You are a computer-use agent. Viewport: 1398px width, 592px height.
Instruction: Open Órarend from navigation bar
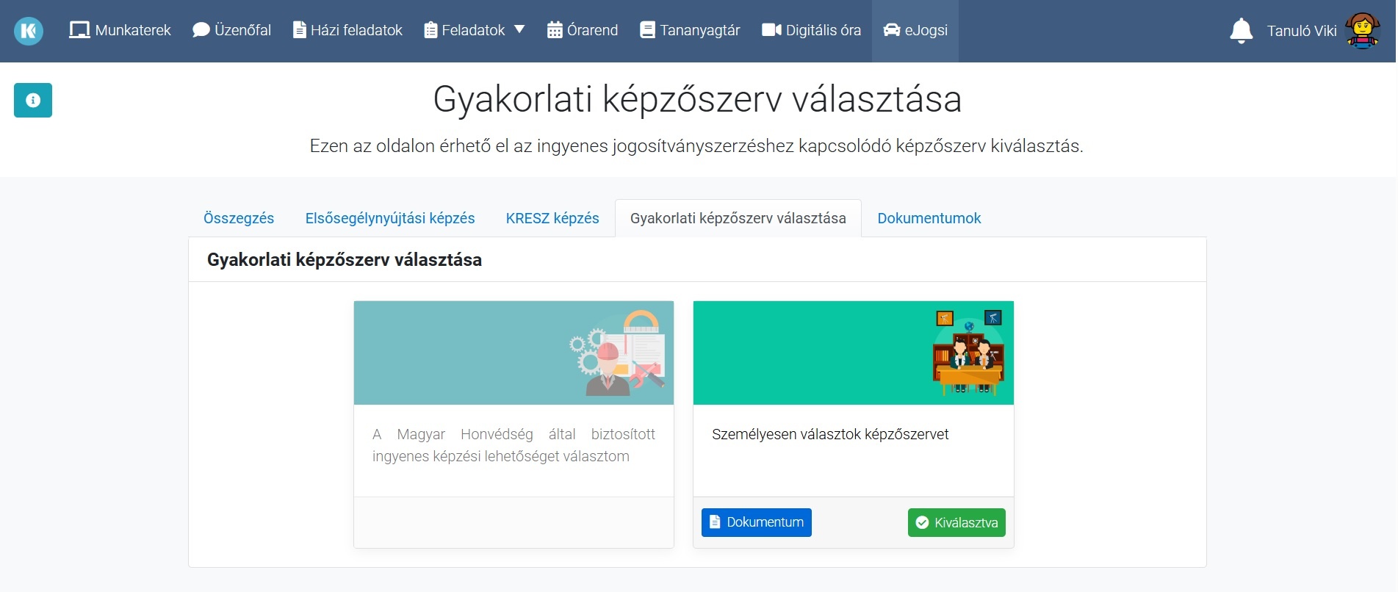[583, 31]
